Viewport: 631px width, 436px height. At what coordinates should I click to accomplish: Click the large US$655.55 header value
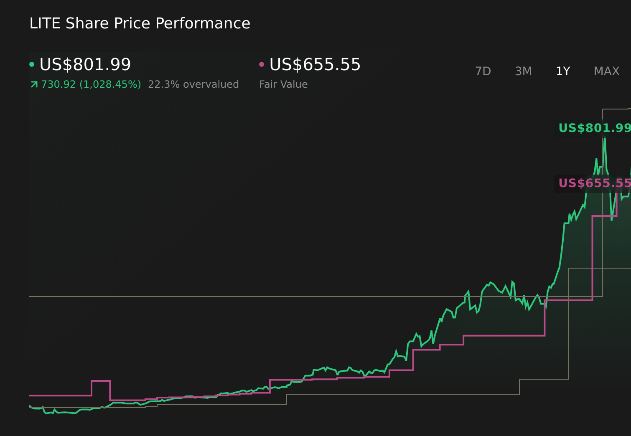pos(315,64)
